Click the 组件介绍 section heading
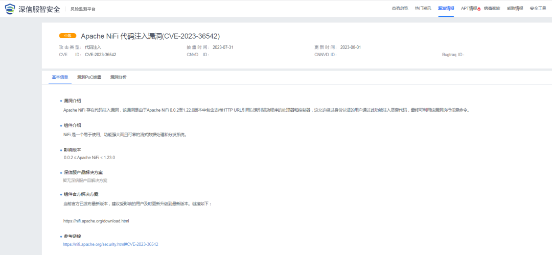552x255 pixels. click(x=72, y=125)
